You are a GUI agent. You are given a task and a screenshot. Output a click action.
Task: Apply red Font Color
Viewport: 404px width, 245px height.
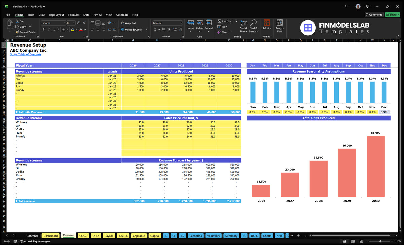pyautogui.click(x=81, y=30)
